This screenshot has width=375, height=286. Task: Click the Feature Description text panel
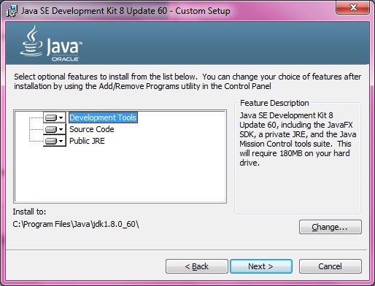pos(298,139)
